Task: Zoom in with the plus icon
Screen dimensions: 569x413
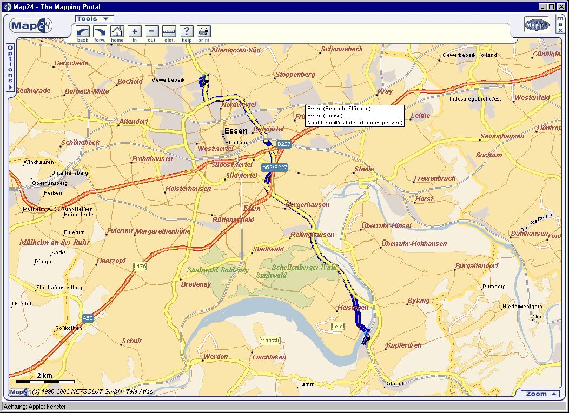Action: coord(135,31)
